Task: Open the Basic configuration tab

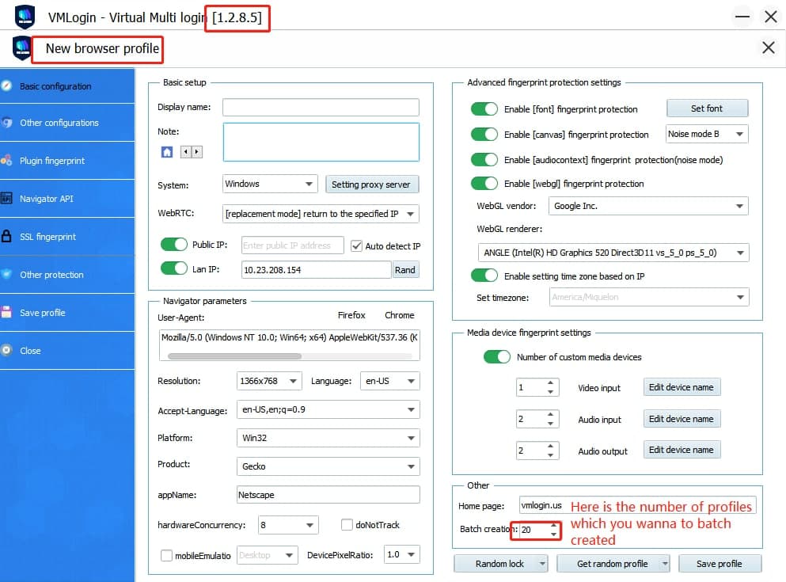Action: coord(55,86)
